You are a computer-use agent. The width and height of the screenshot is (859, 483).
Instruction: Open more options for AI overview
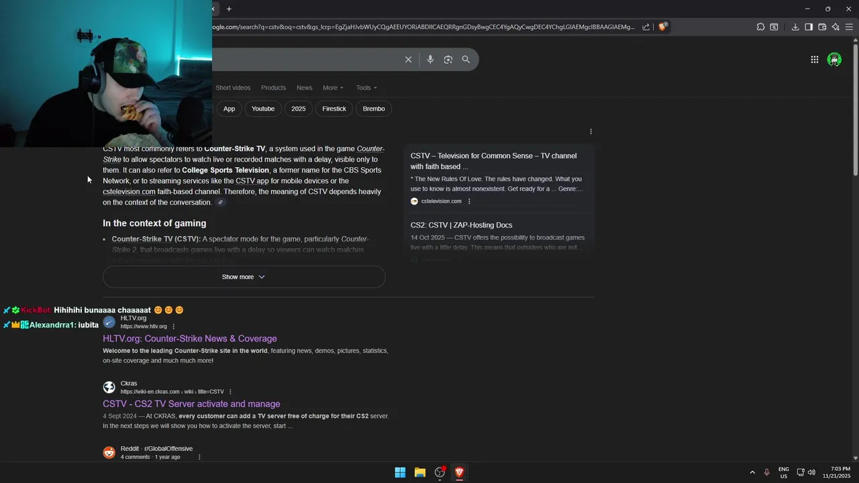click(591, 131)
